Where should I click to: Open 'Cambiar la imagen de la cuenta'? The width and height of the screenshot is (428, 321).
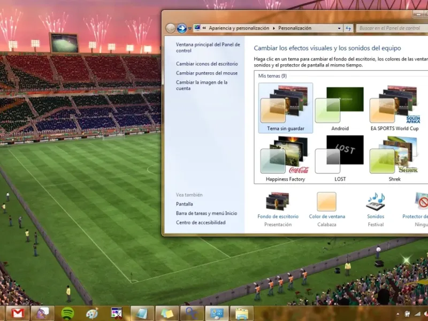pyautogui.click(x=202, y=85)
